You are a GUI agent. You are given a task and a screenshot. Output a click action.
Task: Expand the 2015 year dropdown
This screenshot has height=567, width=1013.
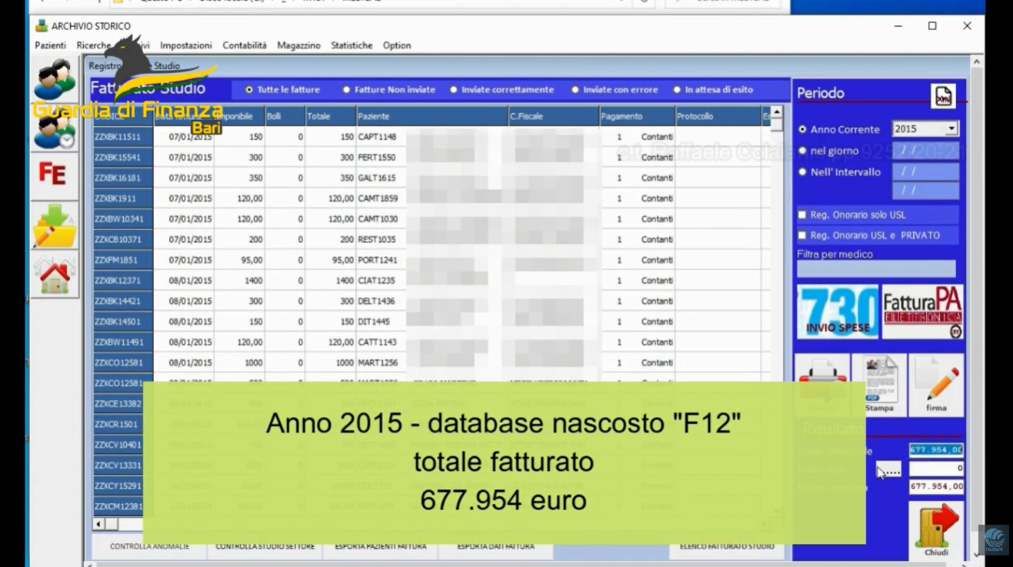951,129
